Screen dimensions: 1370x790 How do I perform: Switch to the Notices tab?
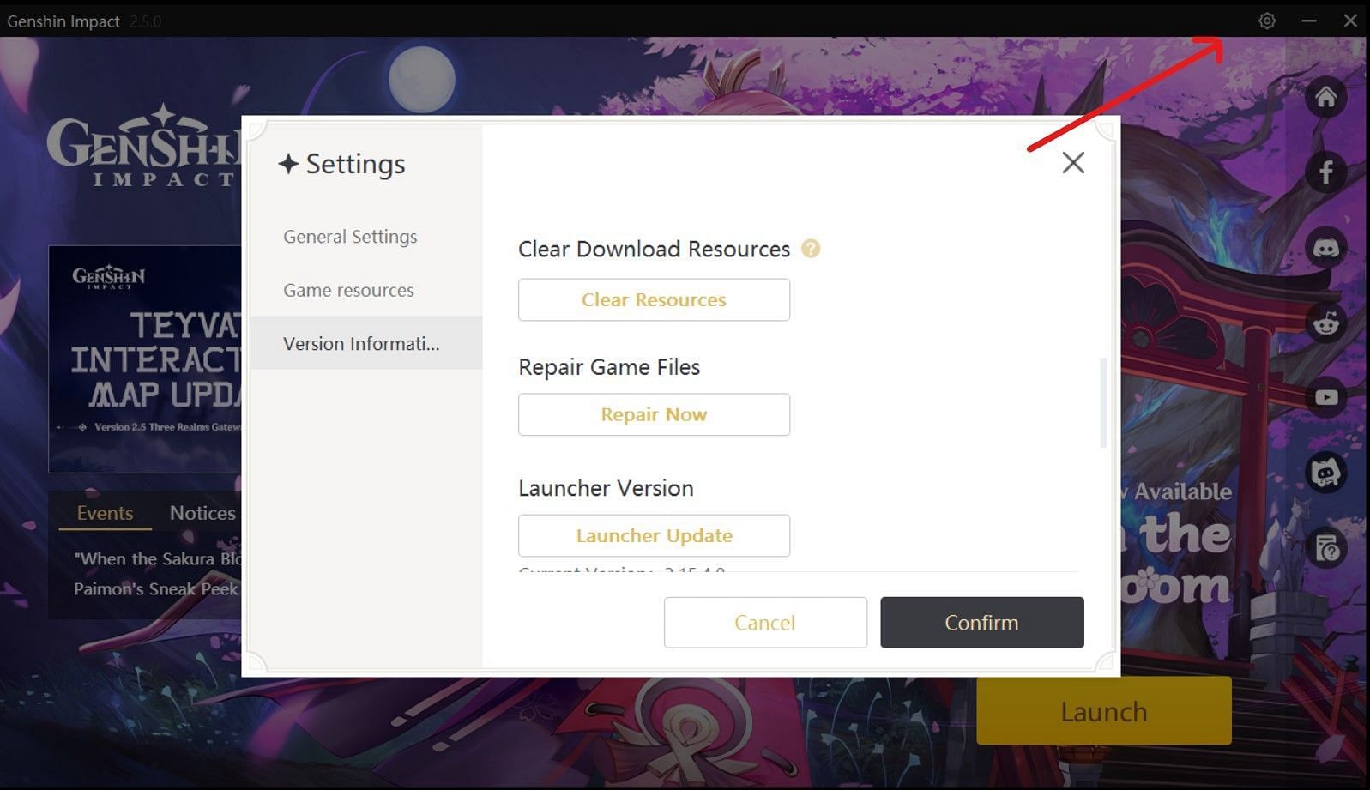coord(202,513)
